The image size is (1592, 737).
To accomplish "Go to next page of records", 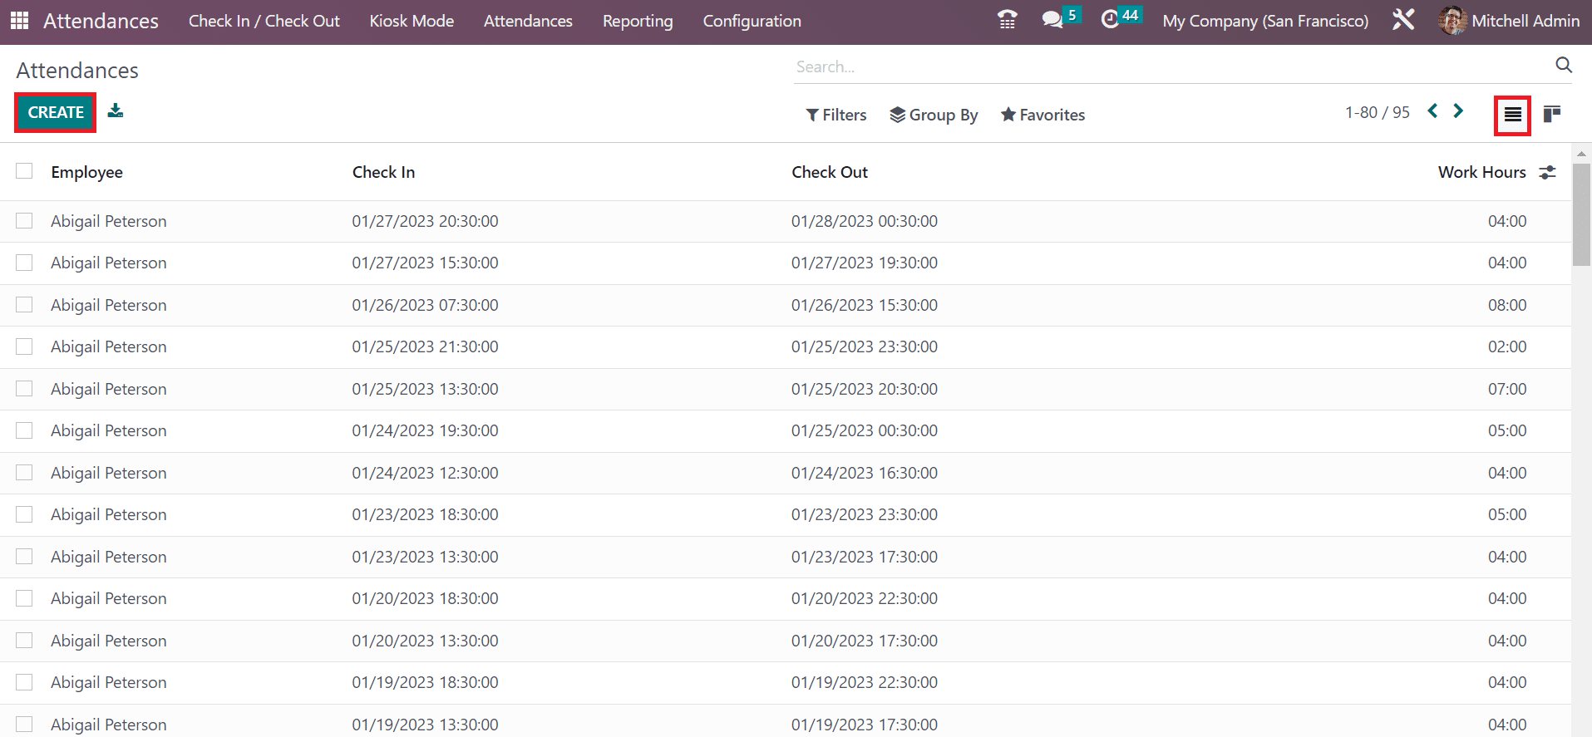I will pos(1458,111).
